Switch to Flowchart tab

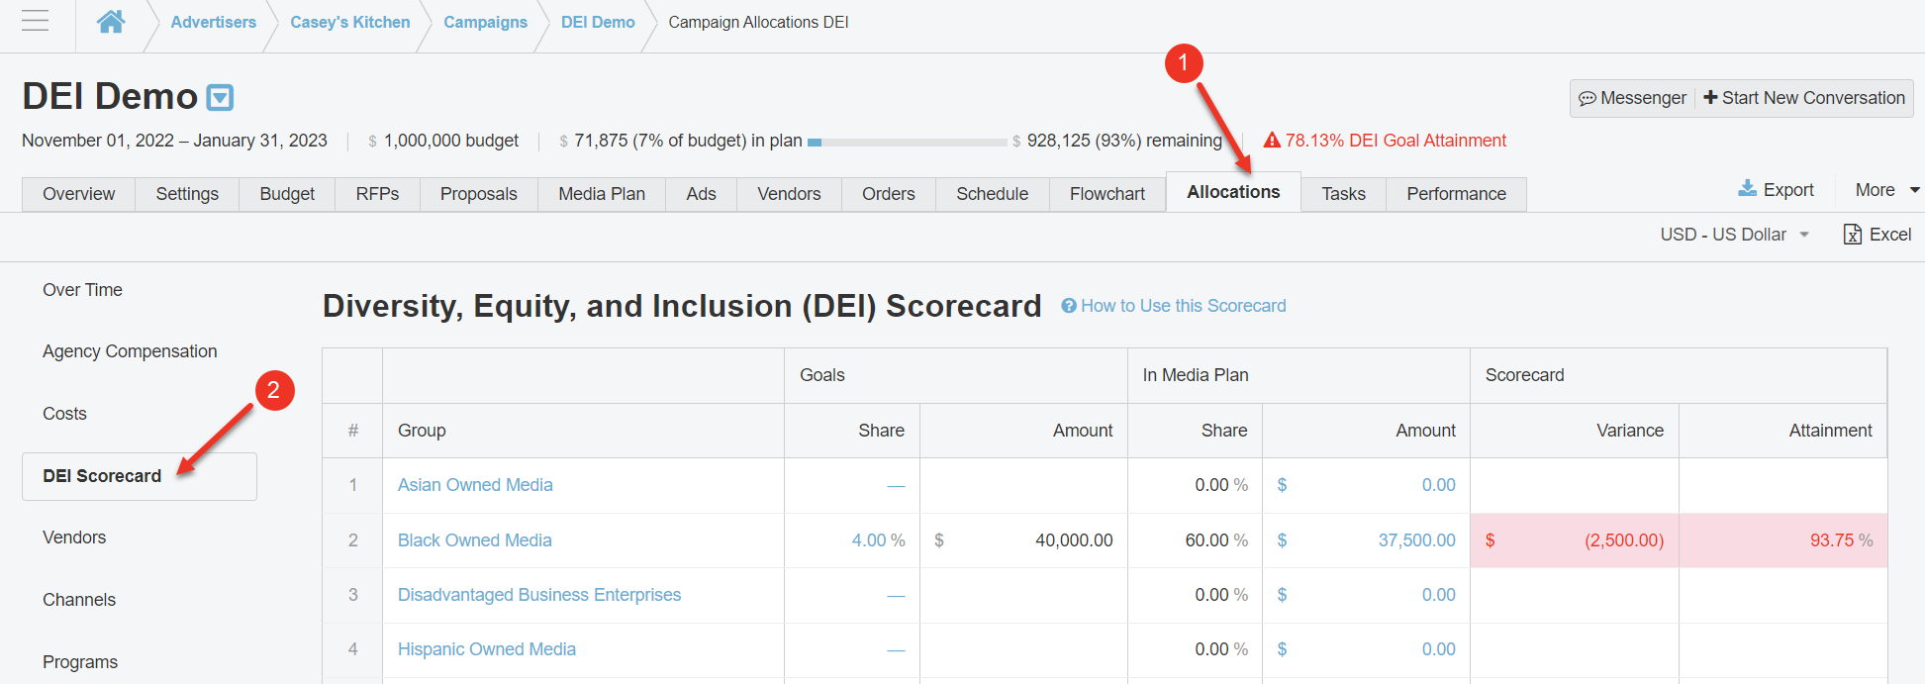coord(1107,194)
